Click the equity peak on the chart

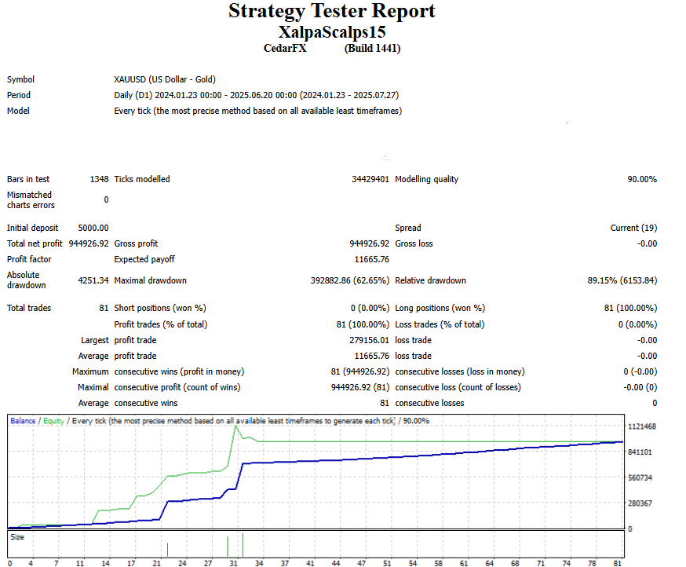pyautogui.click(x=235, y=426)
